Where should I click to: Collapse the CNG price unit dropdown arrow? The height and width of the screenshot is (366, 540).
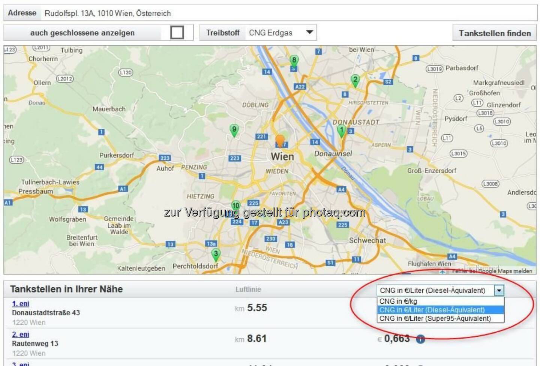pos(499,291)
